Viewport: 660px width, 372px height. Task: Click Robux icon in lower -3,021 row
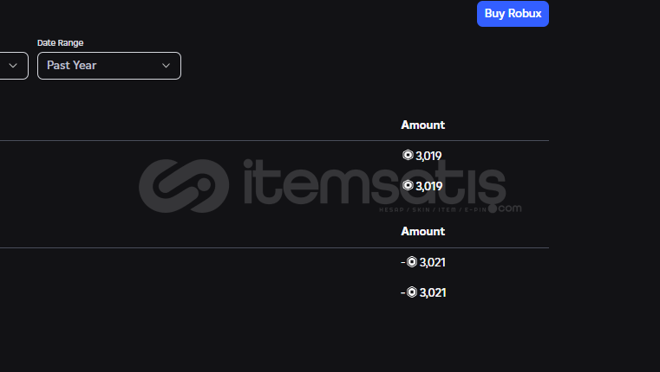(x=412, y=292)
